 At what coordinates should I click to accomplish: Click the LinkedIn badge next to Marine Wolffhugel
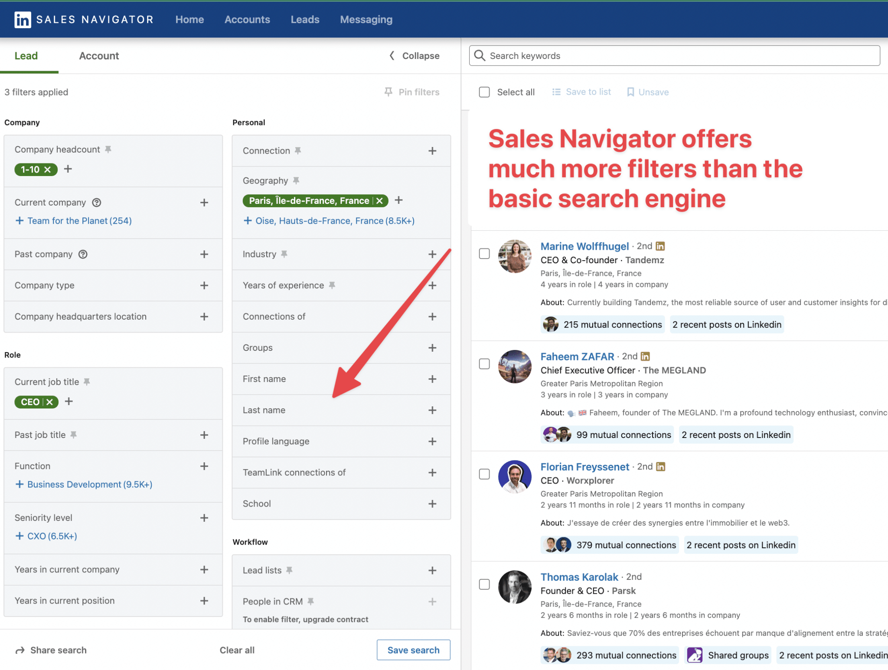click(659, 246)
